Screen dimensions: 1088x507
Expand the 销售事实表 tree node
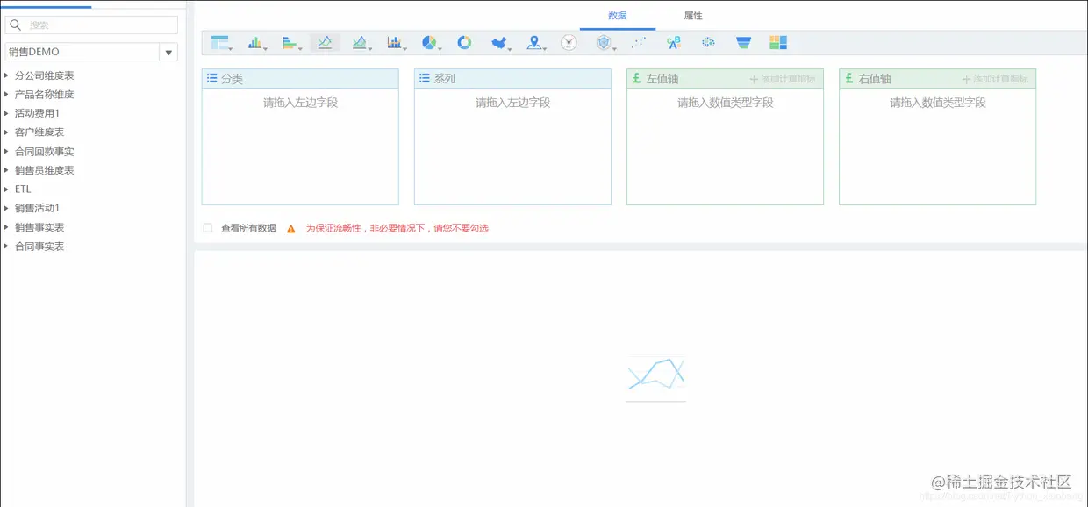click(6, 227)
